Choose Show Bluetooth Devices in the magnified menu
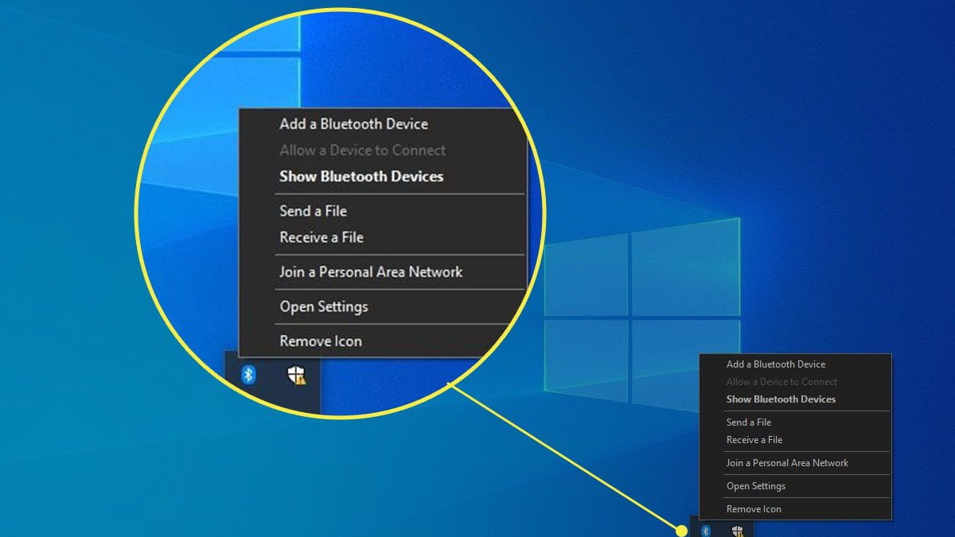Image resolution: width=955 pixels, height=537 pixels. (x=361, y=177)
